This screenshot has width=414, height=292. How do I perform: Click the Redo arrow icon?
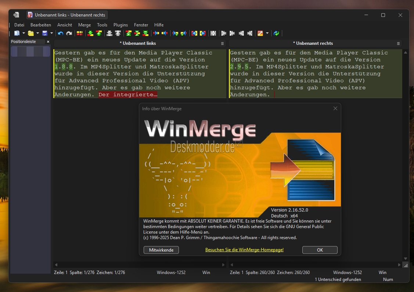pos(69,33)
